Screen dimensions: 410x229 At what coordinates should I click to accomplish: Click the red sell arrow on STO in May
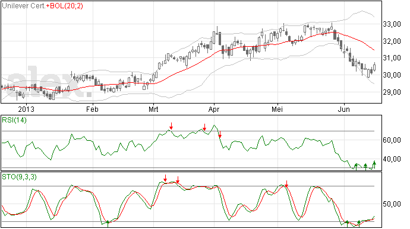click(286, 183)
